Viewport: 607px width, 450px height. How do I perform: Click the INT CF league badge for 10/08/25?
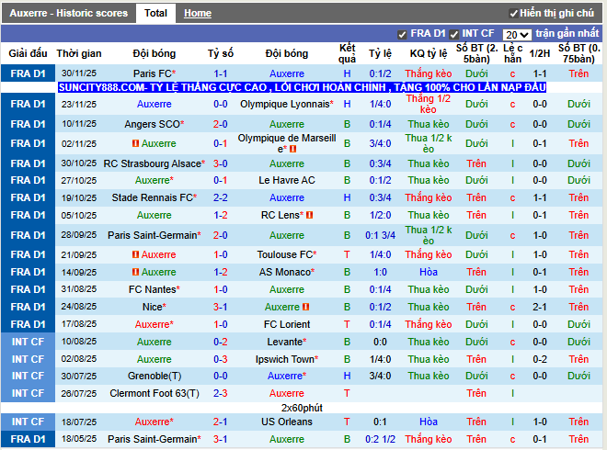(x=28, y=342)
